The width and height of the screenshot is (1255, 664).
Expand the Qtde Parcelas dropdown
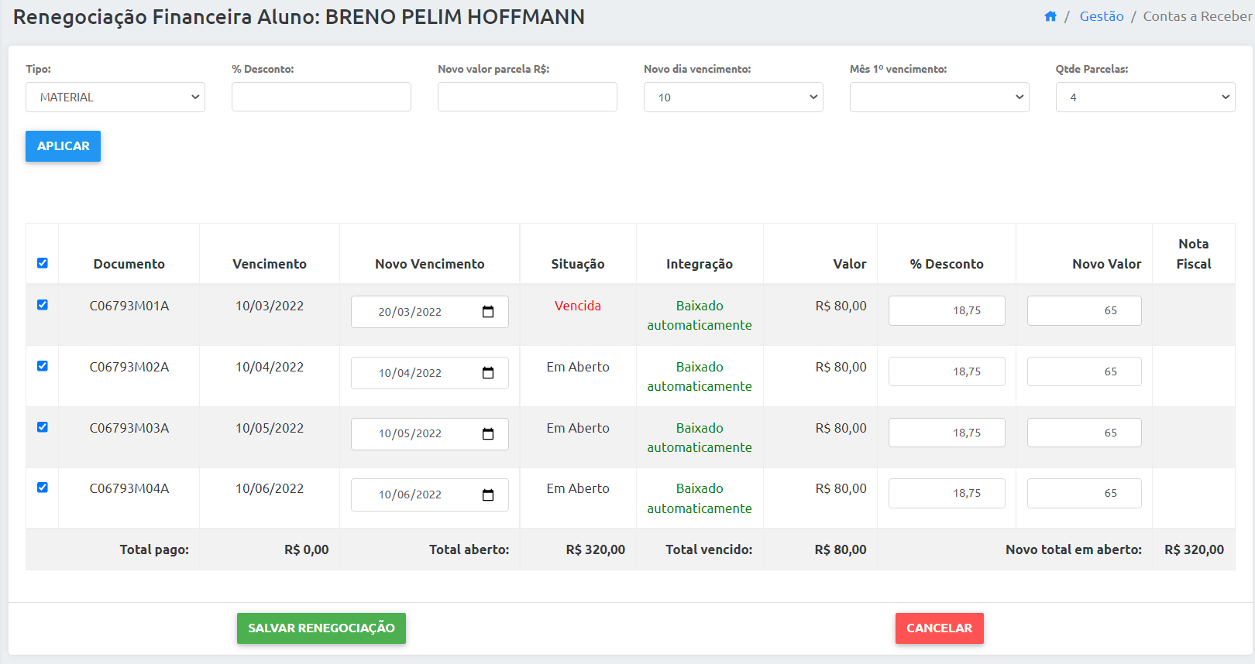click(1145, 98)
